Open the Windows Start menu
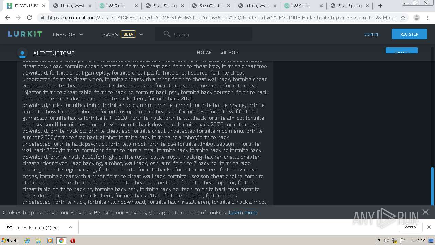Viewport: 435px width, 245px height. (9, 241)
